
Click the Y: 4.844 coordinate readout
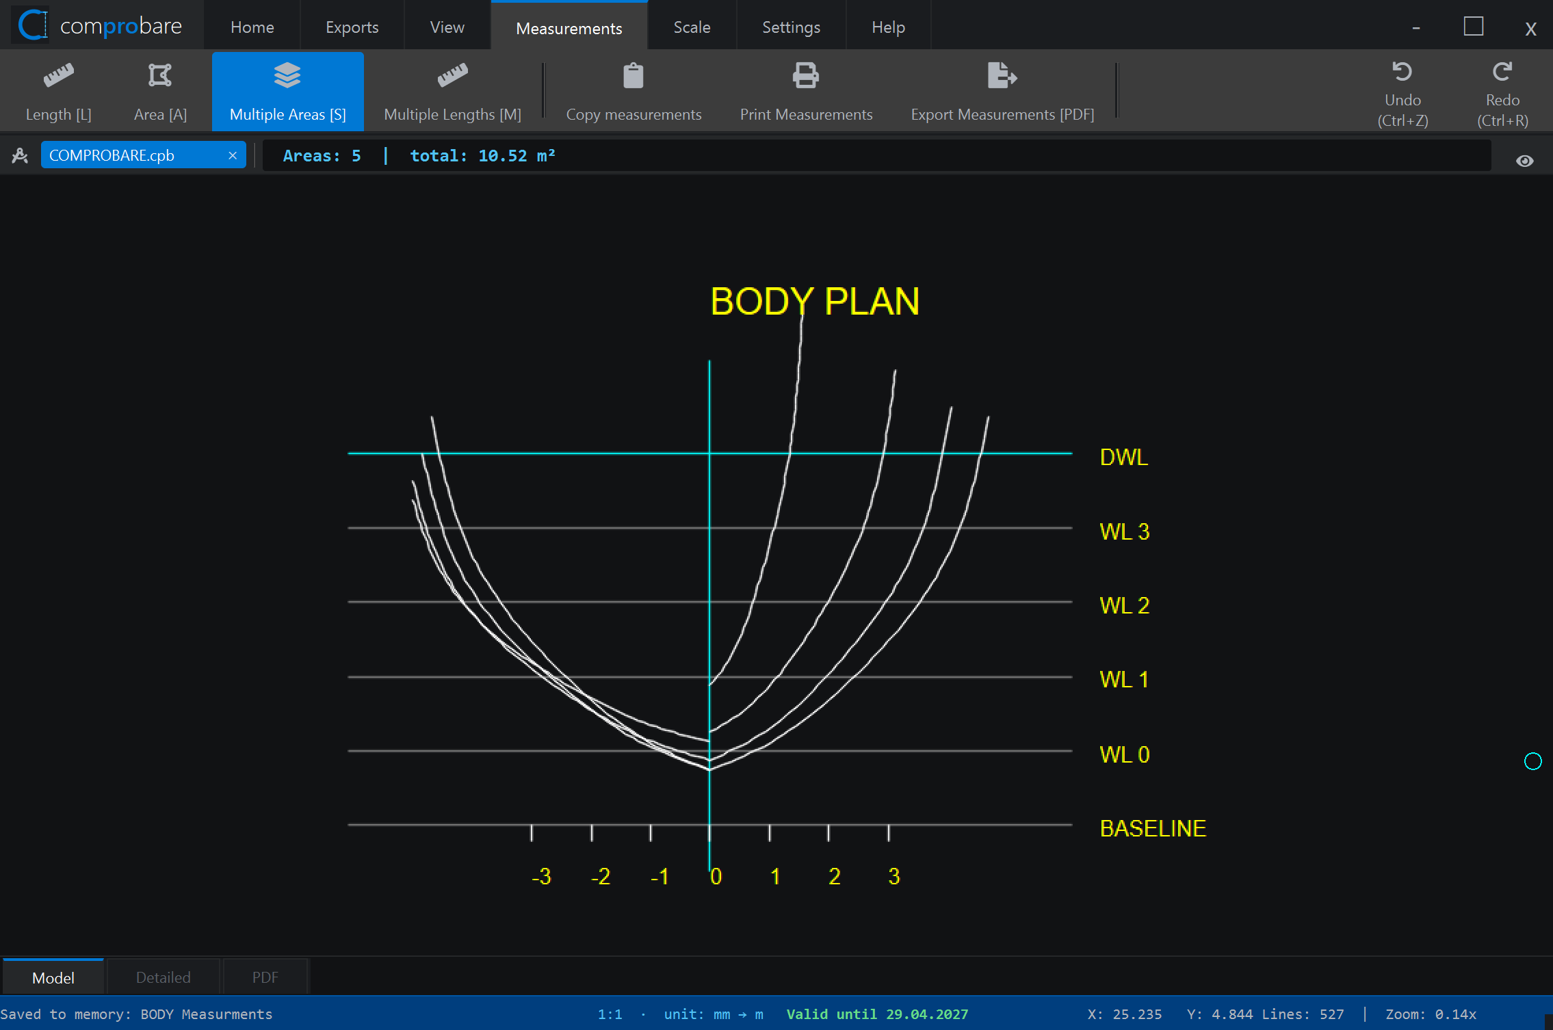point(1220,1014)
